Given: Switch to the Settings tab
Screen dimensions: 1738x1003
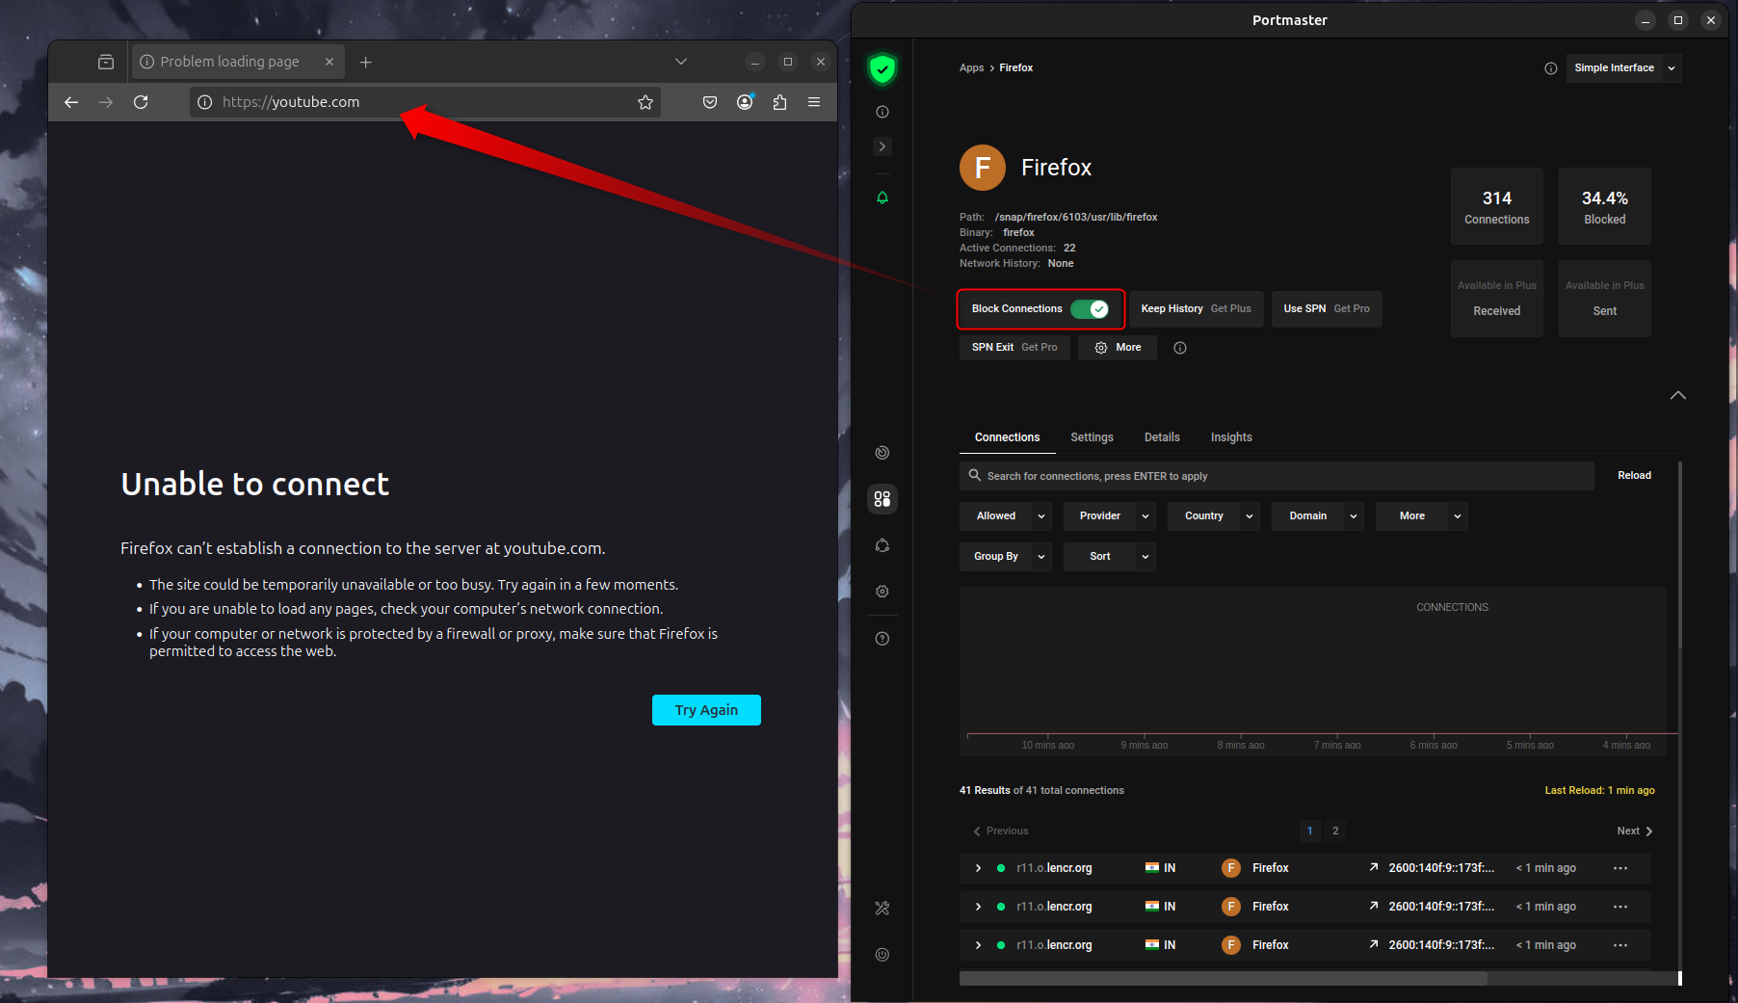Looking at the screenshot, I should [1092, 437].
